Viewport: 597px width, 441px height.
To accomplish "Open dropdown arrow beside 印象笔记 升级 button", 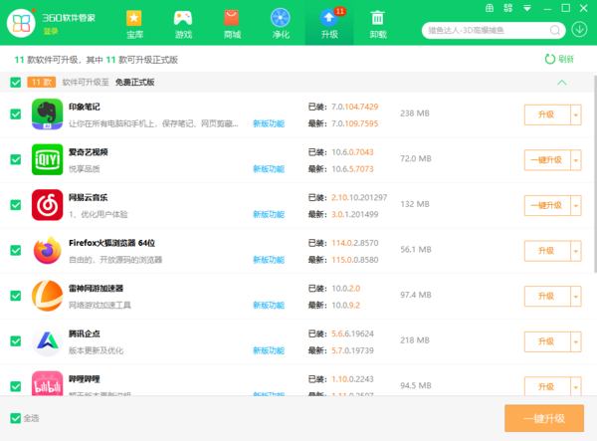I will click(575, 114).
